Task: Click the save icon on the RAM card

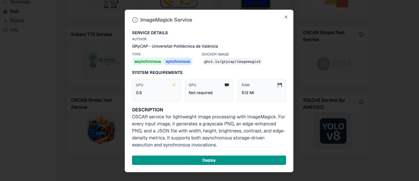Action: (280, 85)
